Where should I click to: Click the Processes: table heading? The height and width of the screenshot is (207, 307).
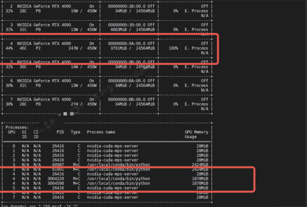click(17, 127)
